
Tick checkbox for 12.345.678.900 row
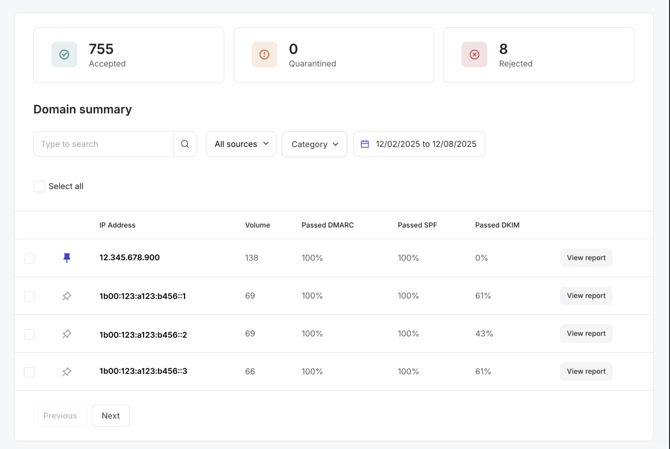(29, 258)
